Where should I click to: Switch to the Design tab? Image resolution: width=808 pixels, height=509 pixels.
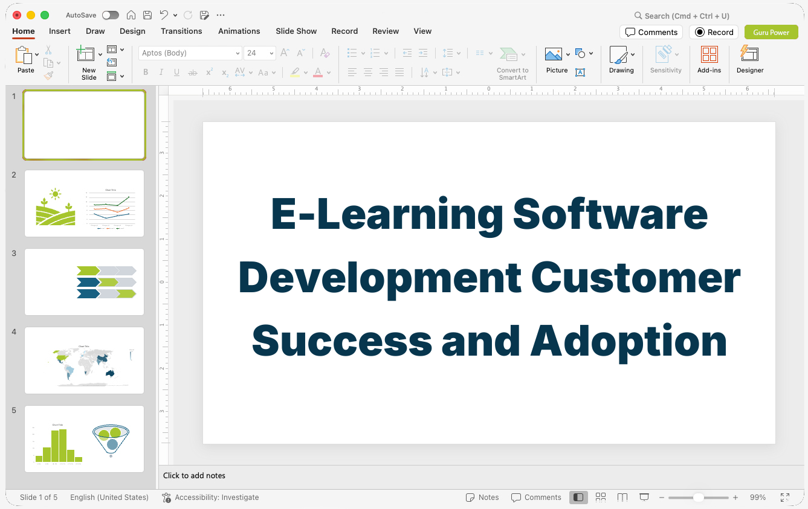tap(132, 31)
